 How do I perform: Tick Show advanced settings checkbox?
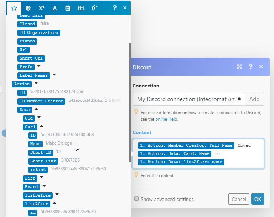(x=136, y=199)
